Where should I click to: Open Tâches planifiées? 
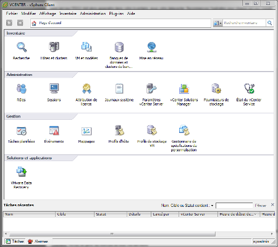[22, 130]
